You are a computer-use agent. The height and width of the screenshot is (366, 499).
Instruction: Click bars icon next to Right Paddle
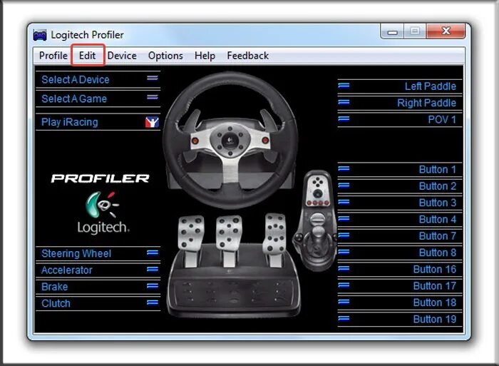(x=344, y=102)
